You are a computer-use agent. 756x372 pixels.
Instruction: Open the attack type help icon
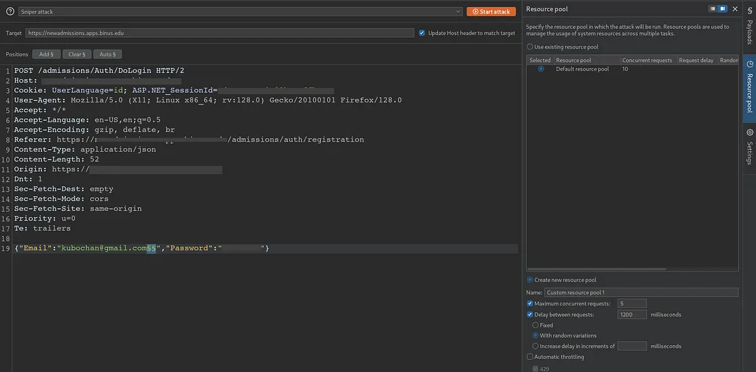coord(10,11)
